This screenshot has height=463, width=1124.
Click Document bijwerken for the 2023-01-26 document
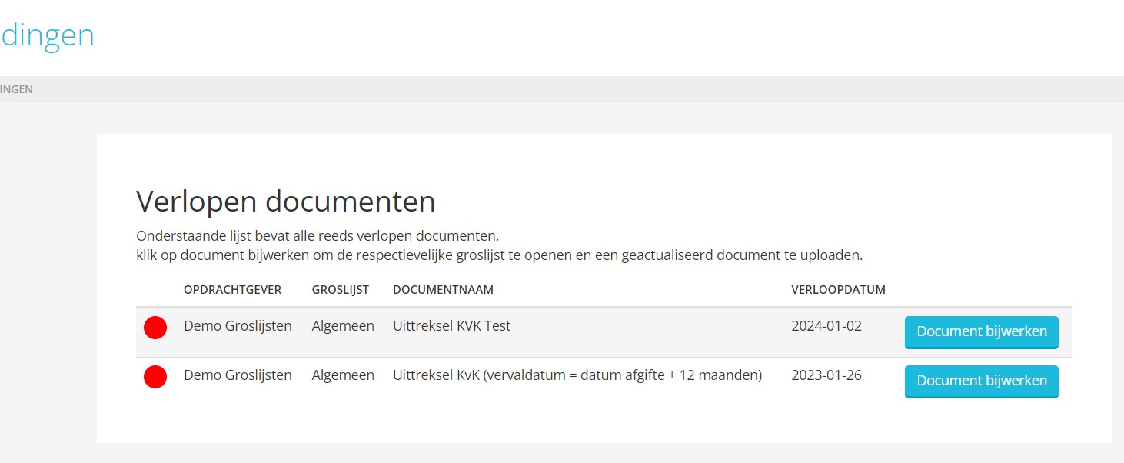(982, 381)
